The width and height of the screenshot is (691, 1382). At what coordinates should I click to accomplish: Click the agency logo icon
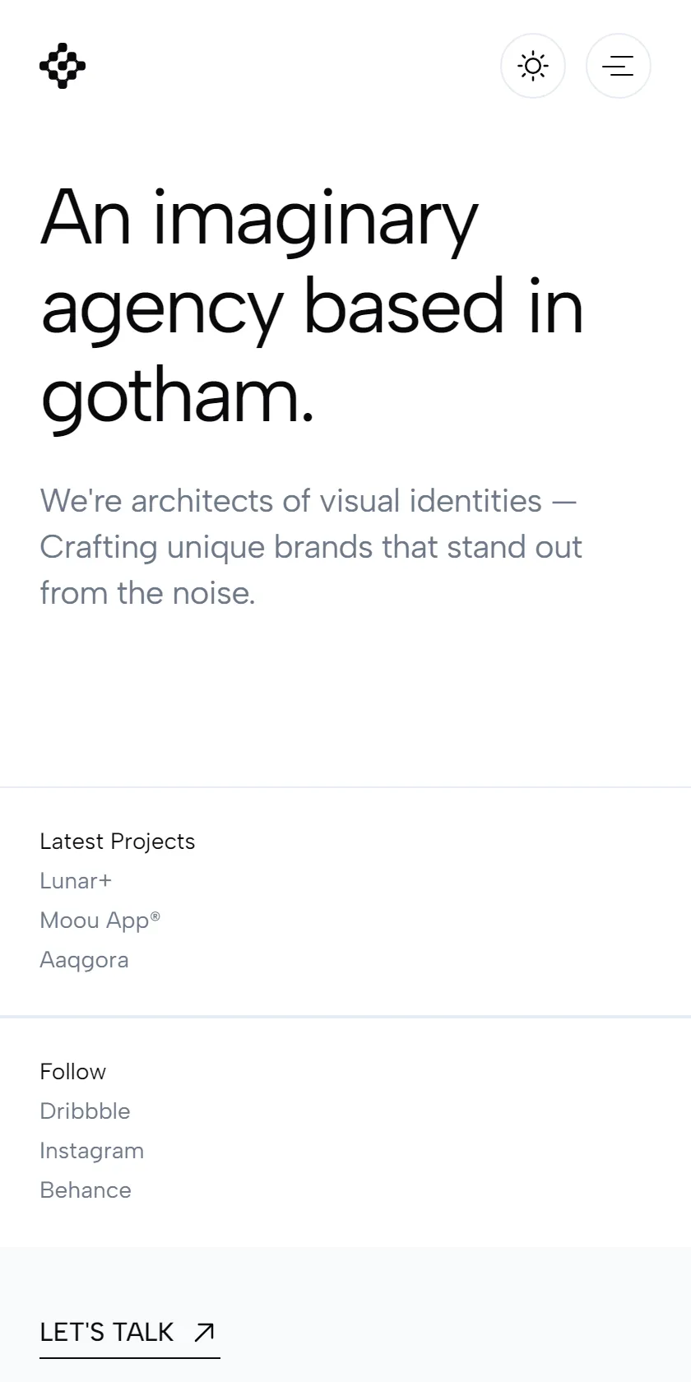point(63,66)
